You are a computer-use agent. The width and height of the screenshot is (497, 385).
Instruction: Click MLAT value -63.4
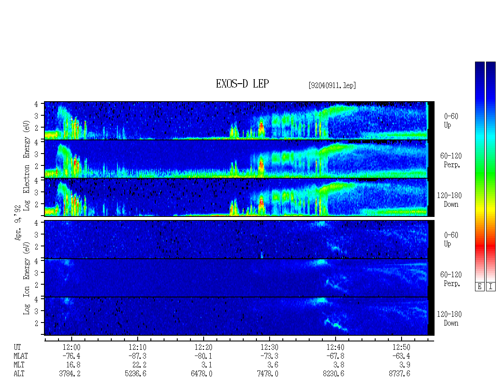coord(401,356)
